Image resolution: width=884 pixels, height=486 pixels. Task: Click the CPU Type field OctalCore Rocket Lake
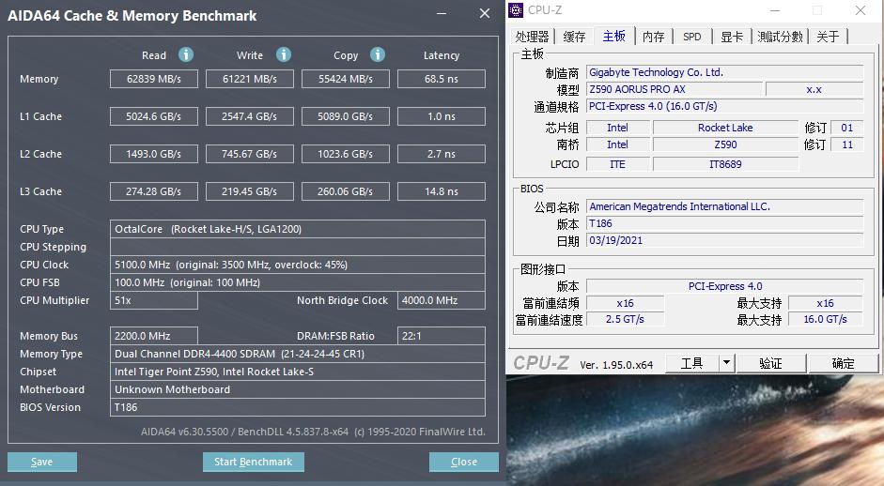[x=298, y=229]
